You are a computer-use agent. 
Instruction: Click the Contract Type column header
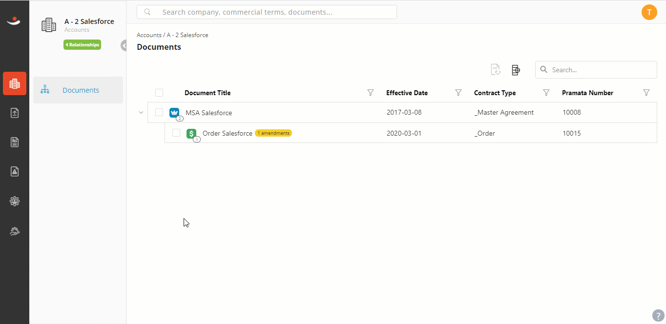point(495,93)
